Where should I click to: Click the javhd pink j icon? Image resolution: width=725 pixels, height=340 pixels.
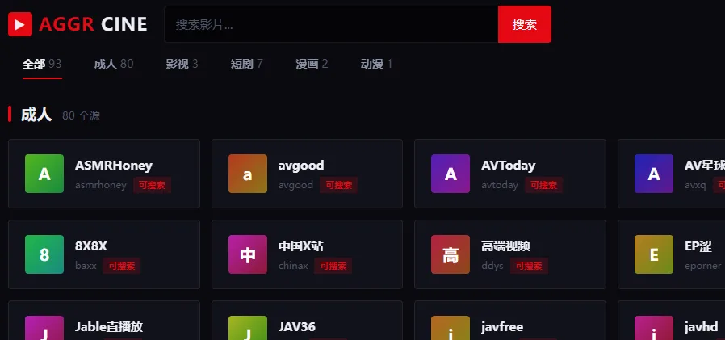pyautogui.click(x=654, y=328)
